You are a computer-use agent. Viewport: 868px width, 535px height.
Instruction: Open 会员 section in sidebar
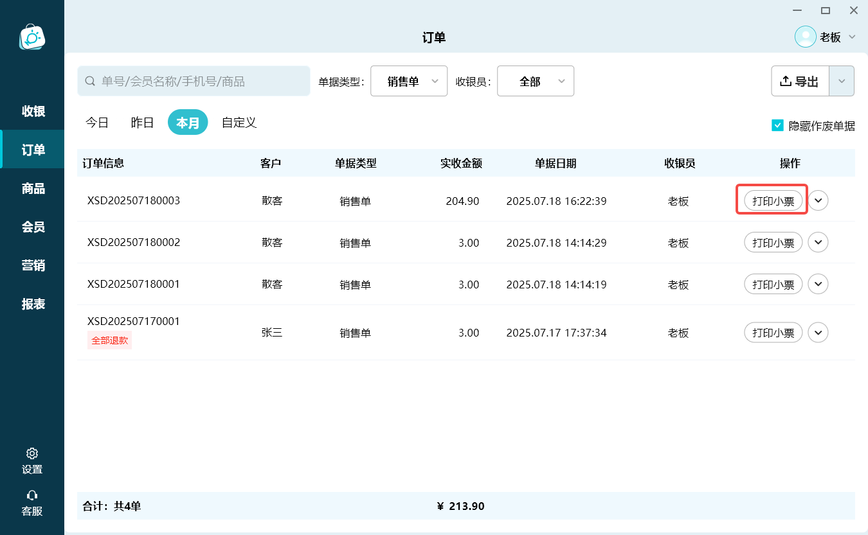tap(33, 227)
